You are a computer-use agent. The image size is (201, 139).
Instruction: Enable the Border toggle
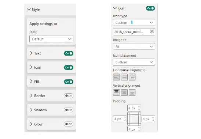pyautogui.click(x=69, y=96)
